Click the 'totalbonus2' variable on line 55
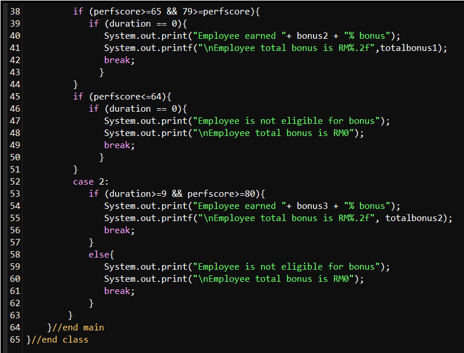 click(x=414, y=218)
